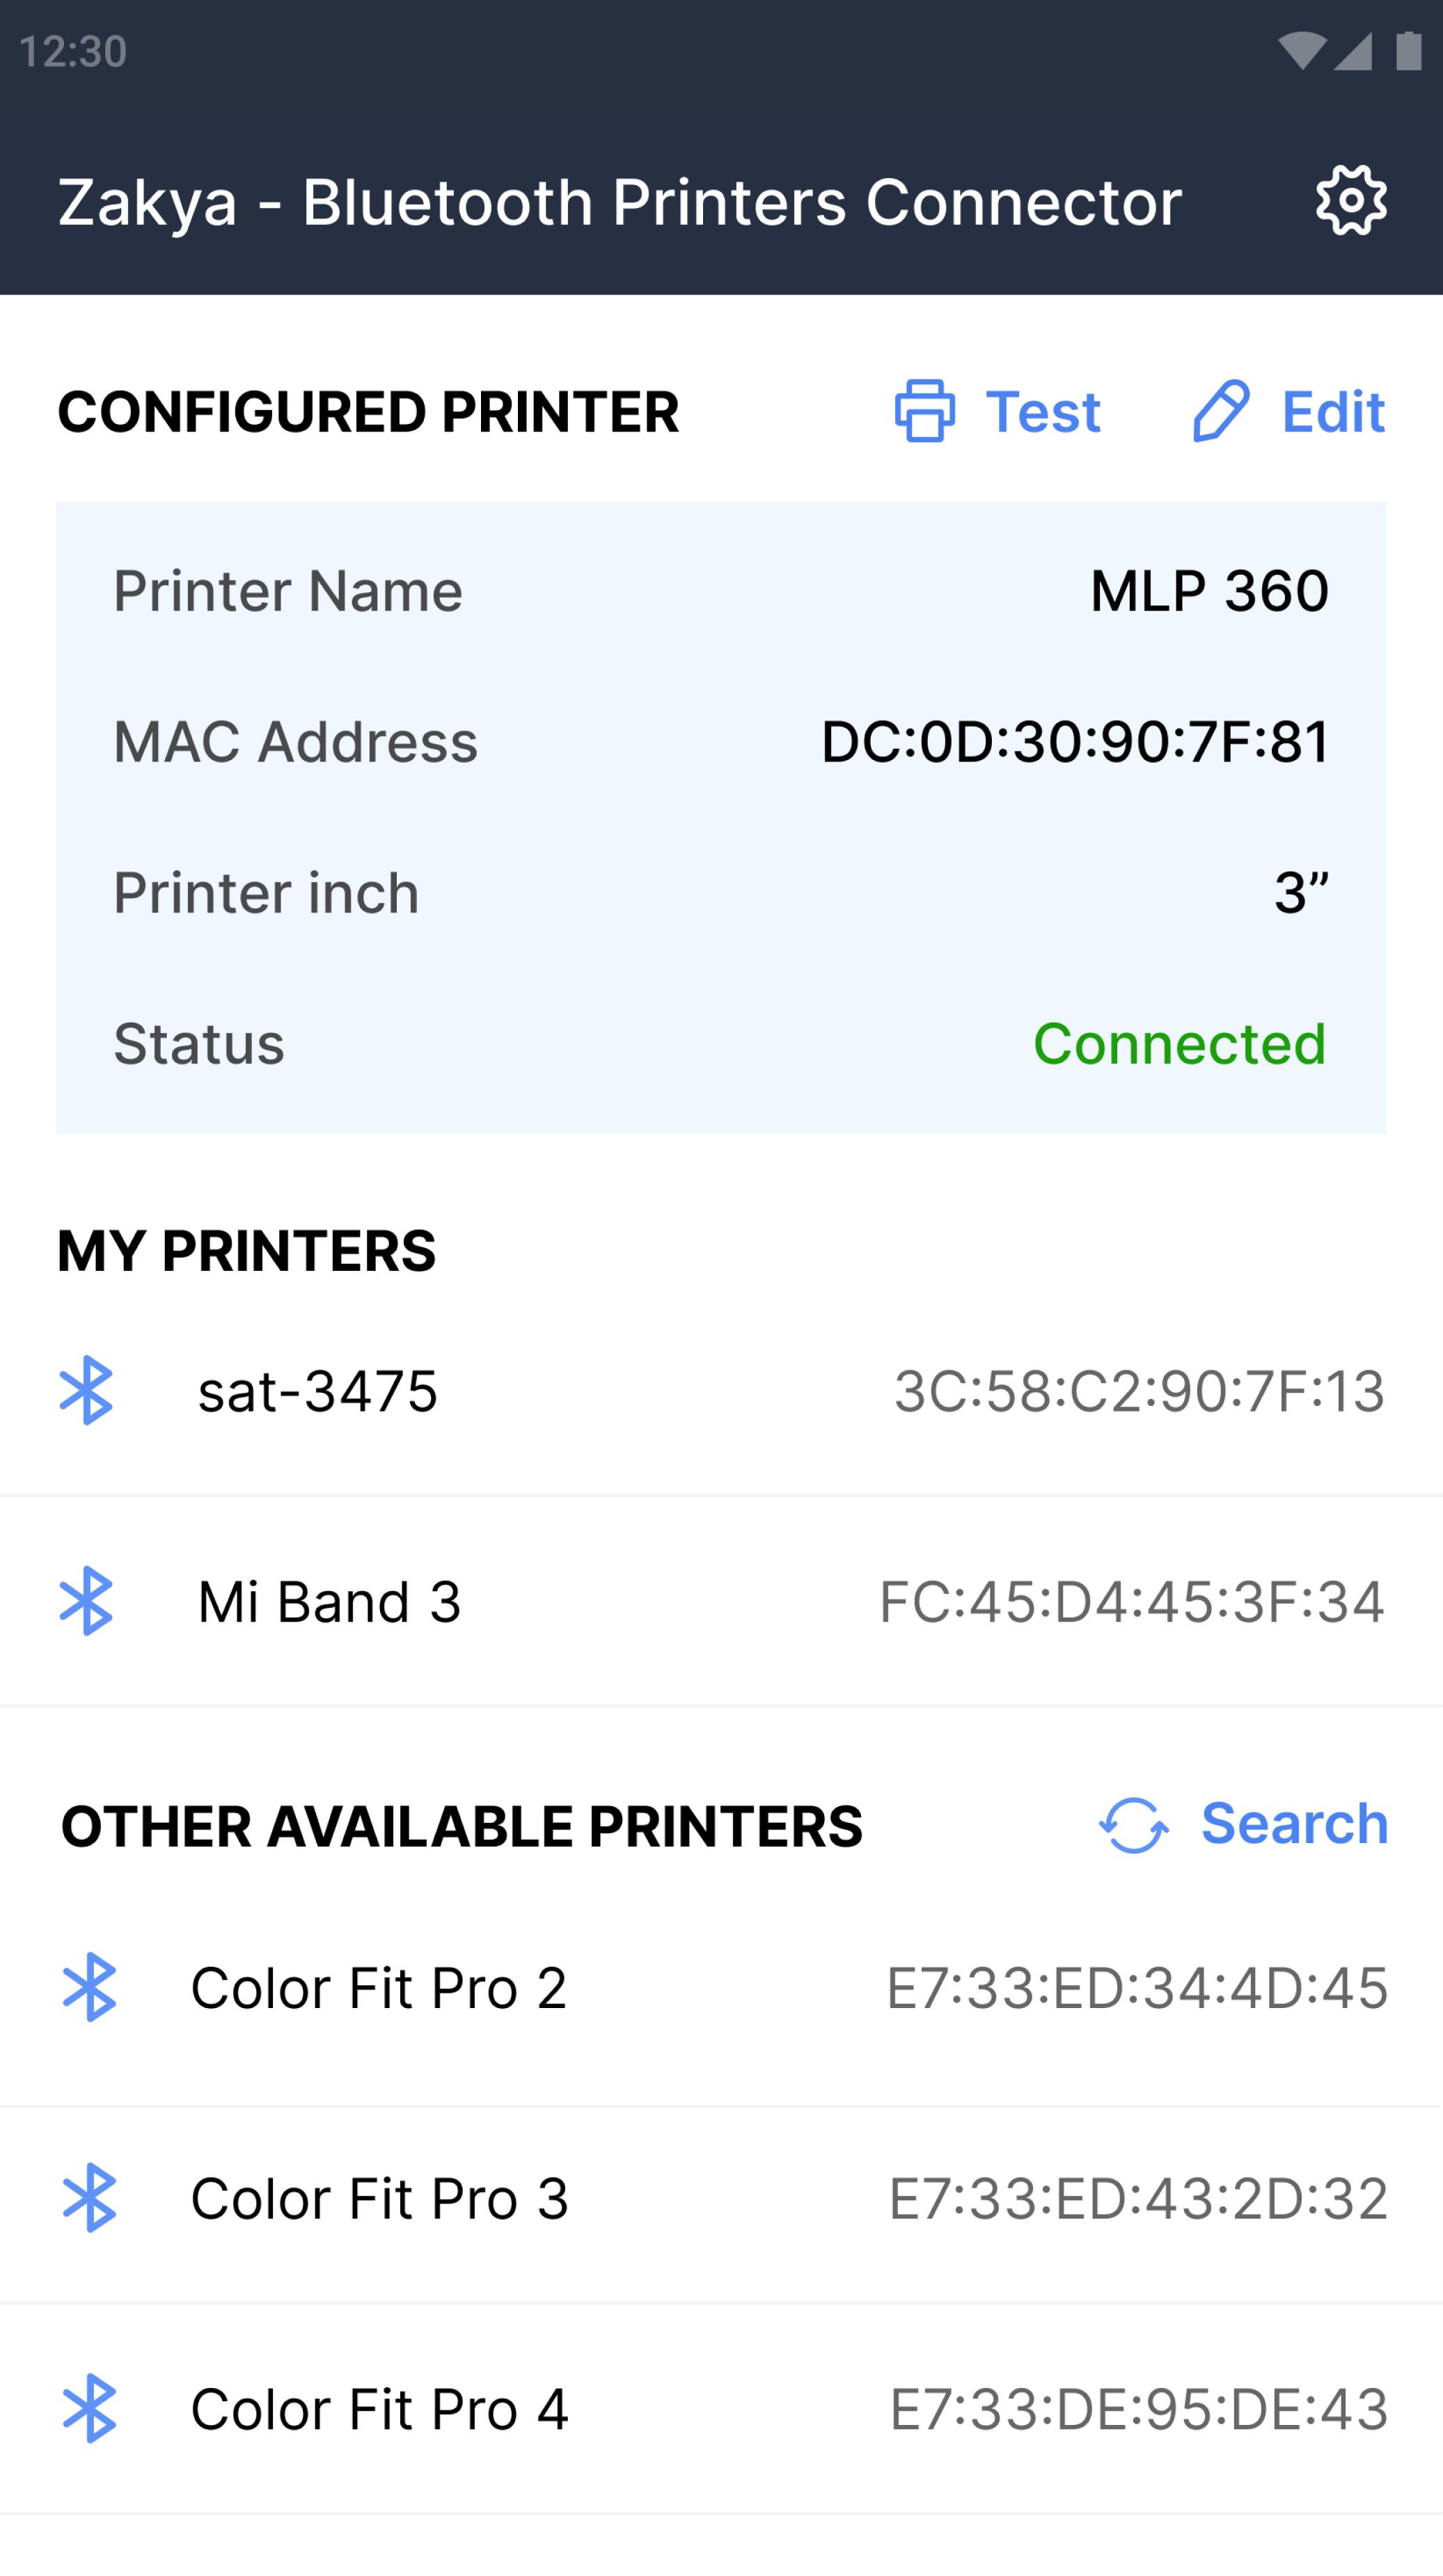1443x2576 pixels.
Task: Search for other available printers
Action: pos(1243,1824)
